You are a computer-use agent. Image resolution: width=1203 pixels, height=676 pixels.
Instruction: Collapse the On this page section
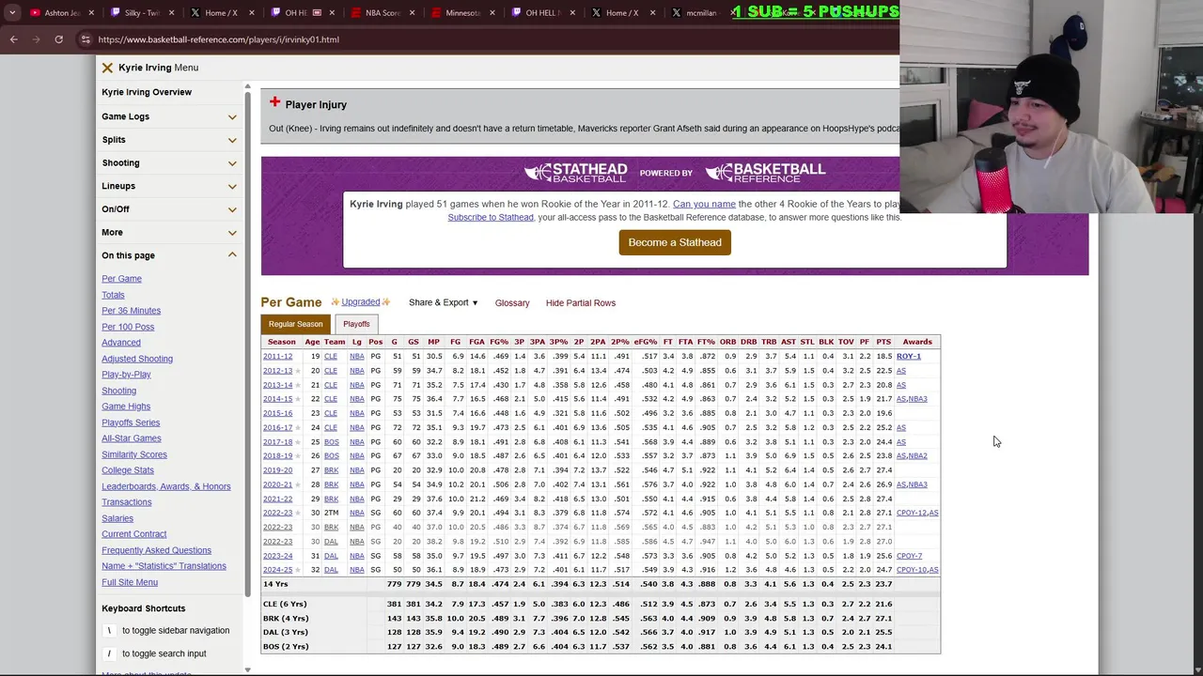click(232, 255)
